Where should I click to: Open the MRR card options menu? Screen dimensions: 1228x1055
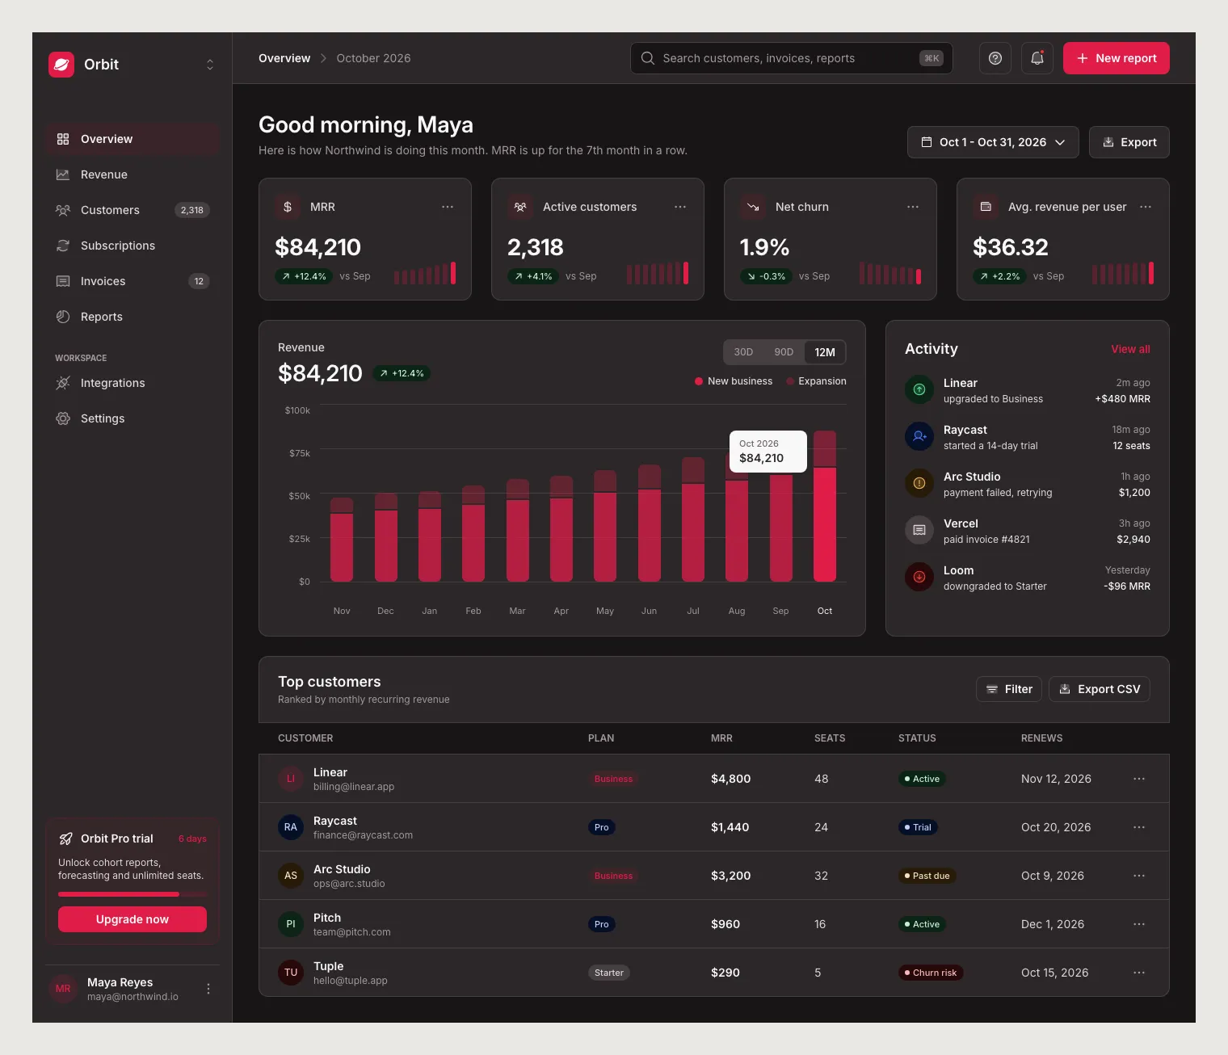[448, 207]
